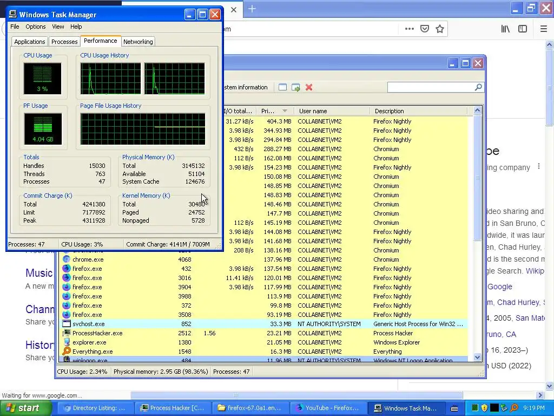Click red X terminate icon in Process Hacker toolbar
554x416 pixels.
click(309, 87)
